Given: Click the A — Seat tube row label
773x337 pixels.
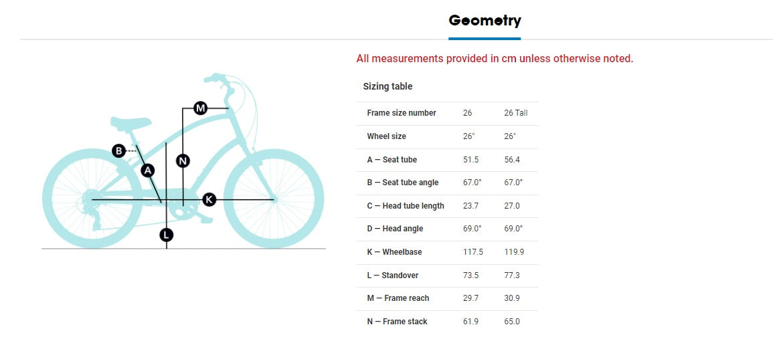Looking at the screenshot, I should 392,160.
